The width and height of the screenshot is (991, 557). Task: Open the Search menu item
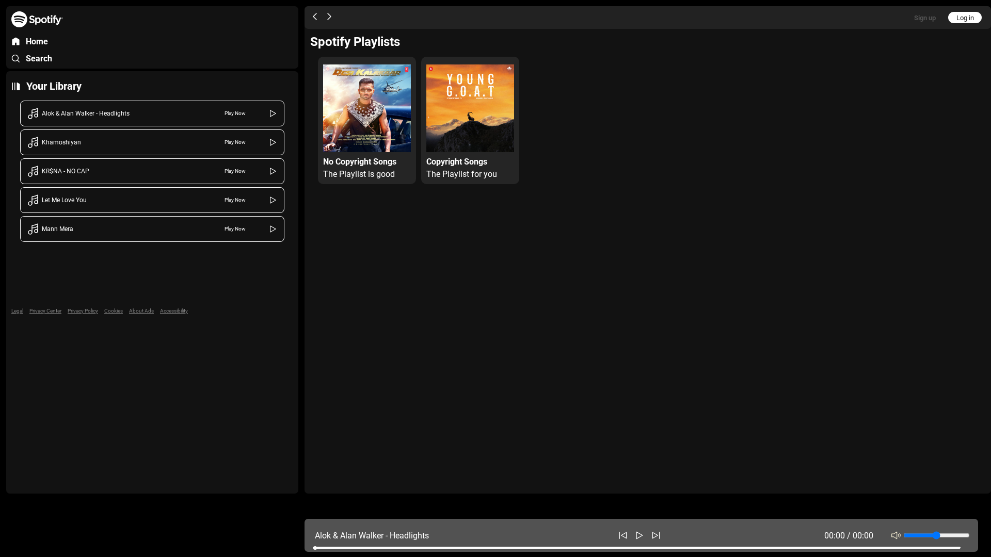click(39, 59)
